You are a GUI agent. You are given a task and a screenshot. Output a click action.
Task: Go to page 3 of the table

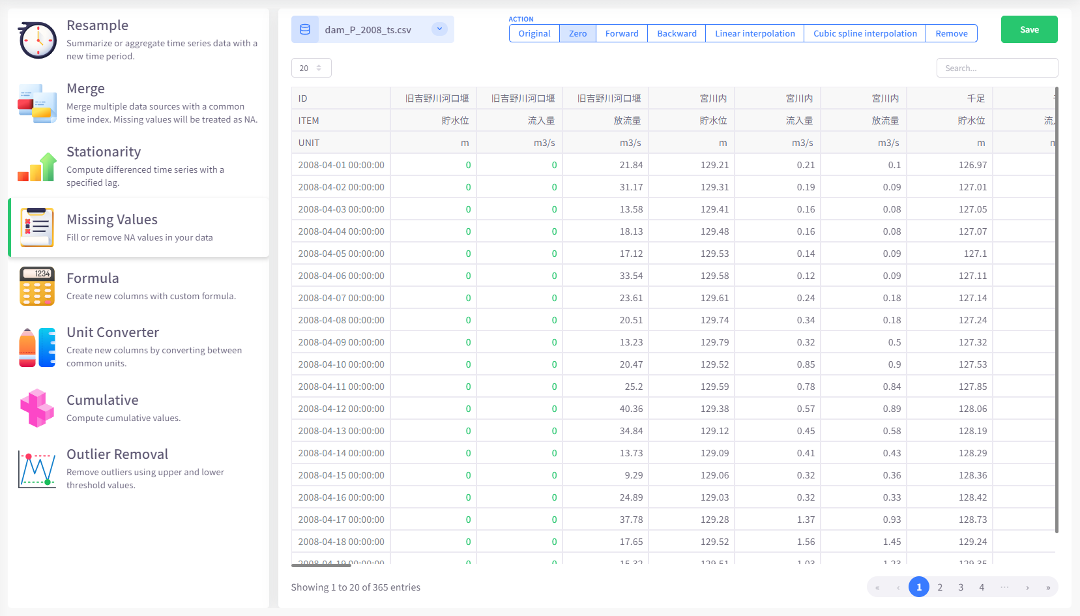click(x=961, y=587)
